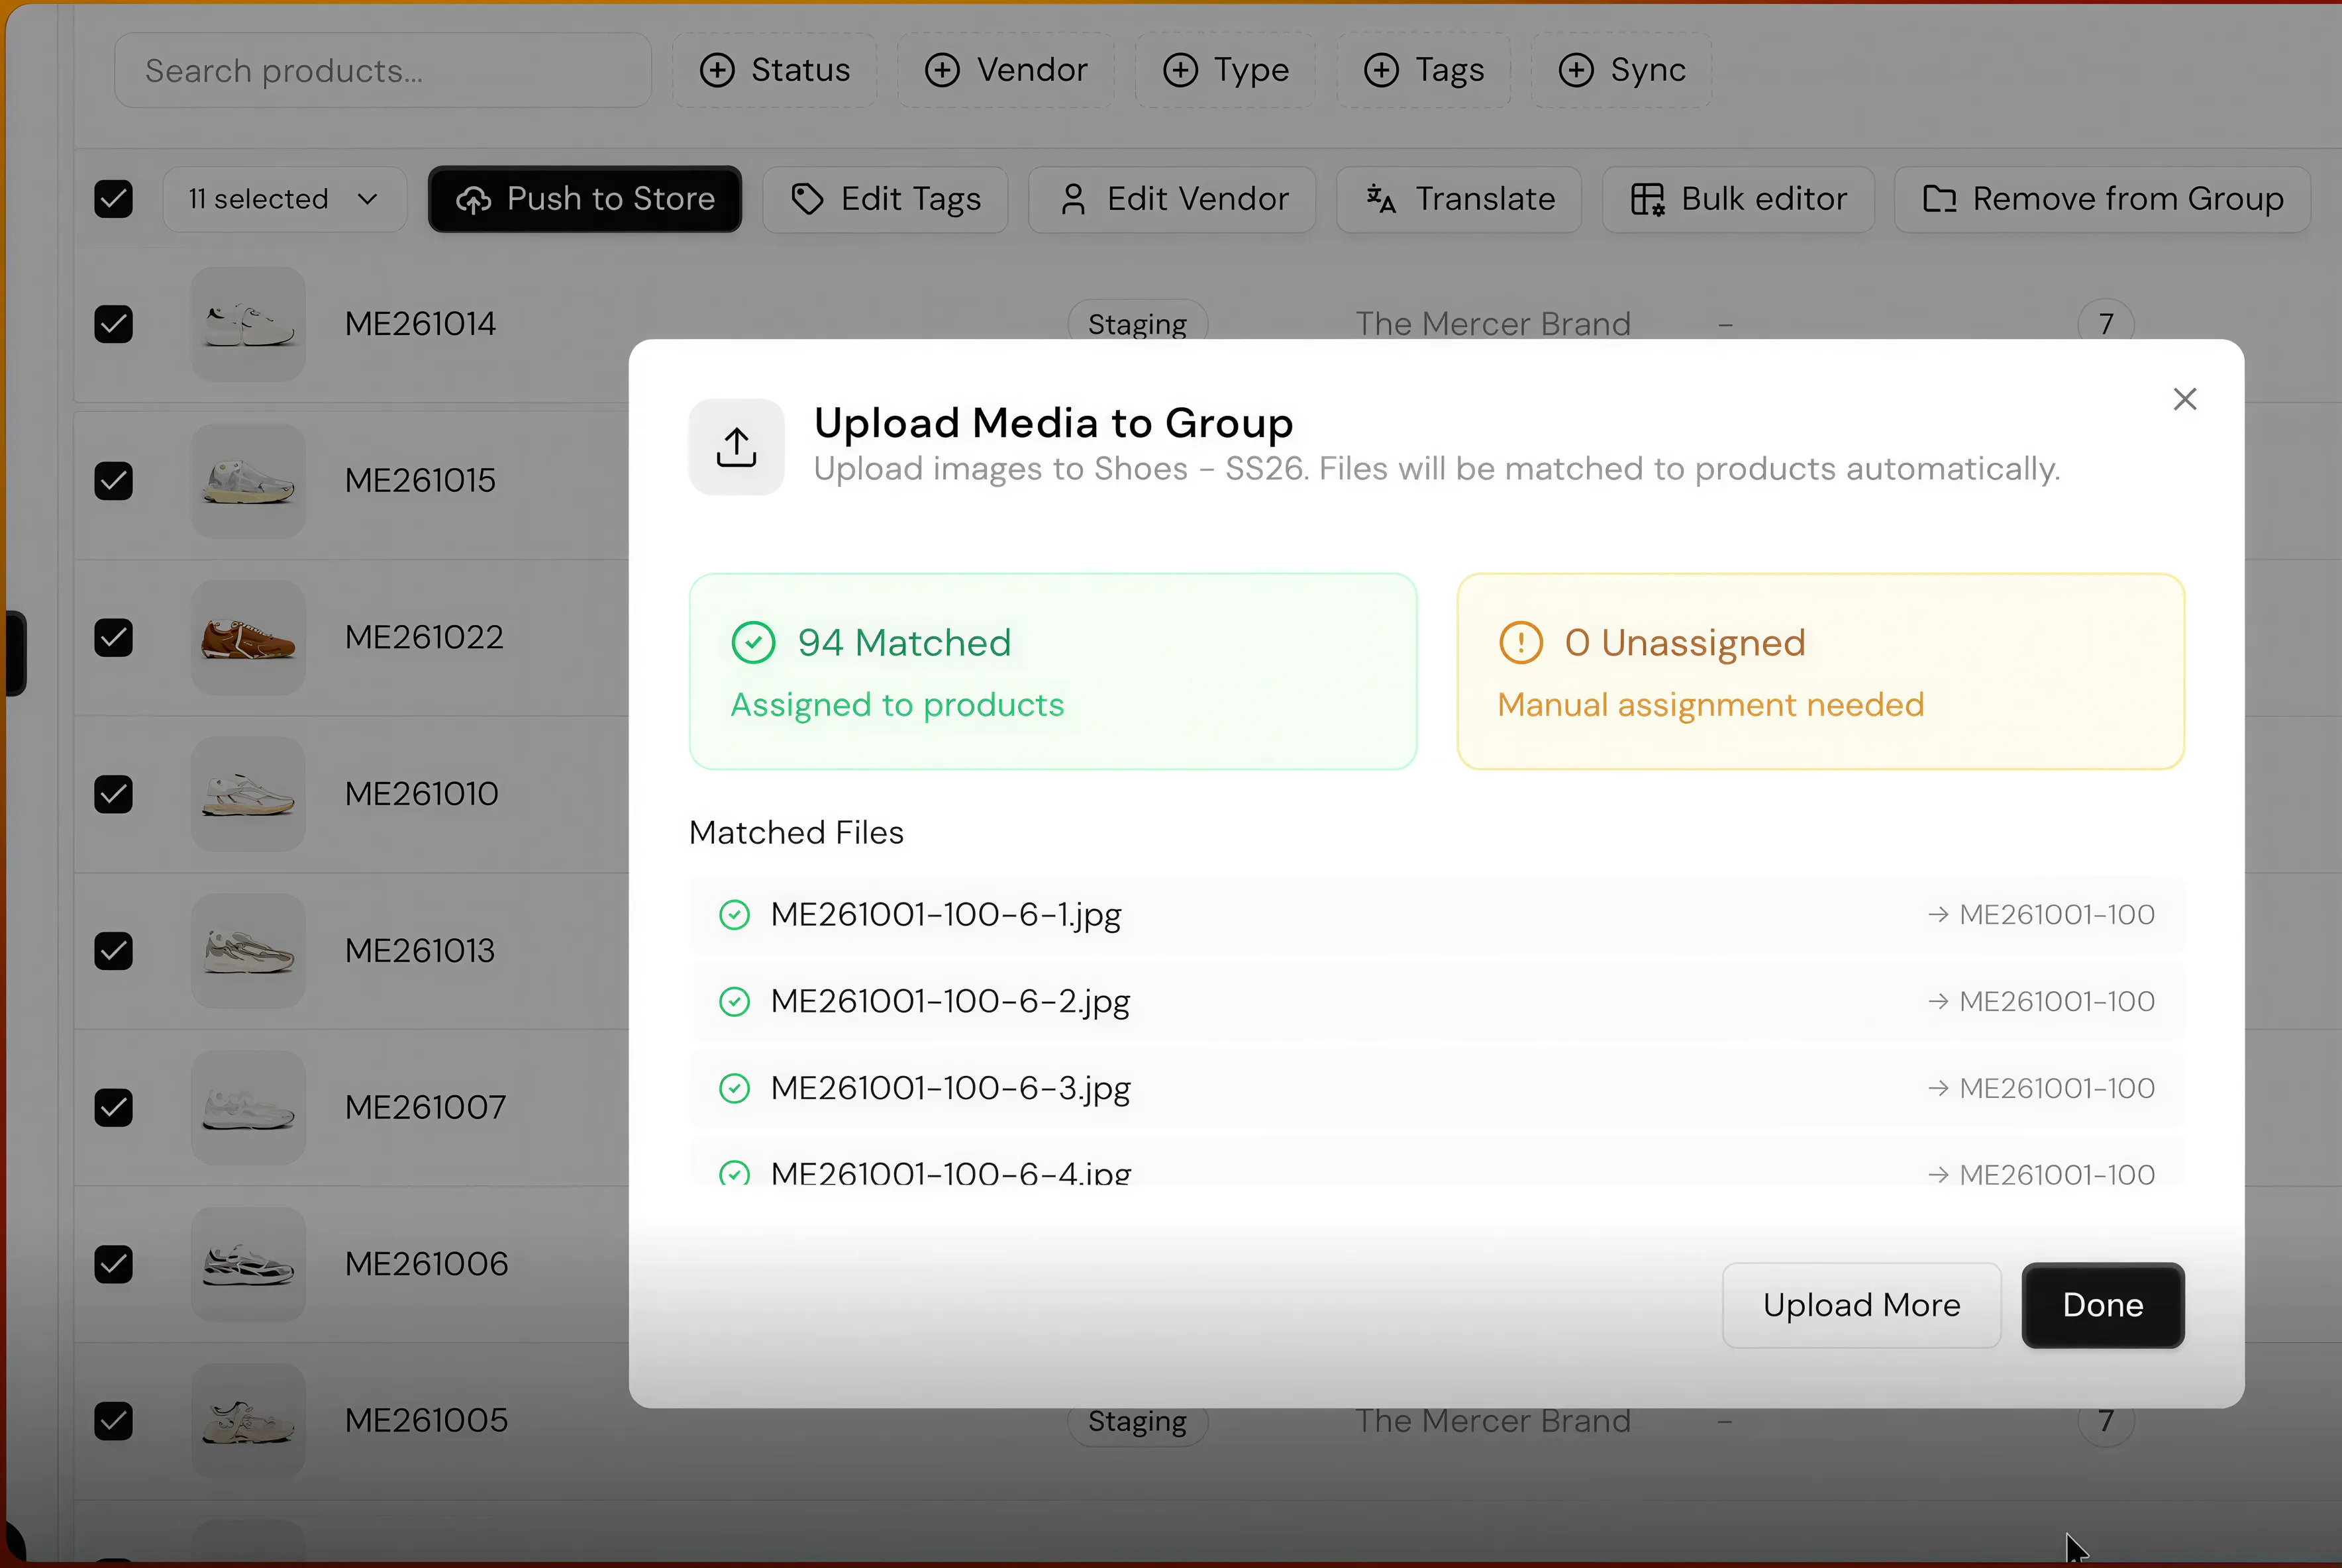The width and height of the screenshot is (2342, 1568).
Task: Select matched file ME261001-100-6-2.jpg
Action: 1437,1001
